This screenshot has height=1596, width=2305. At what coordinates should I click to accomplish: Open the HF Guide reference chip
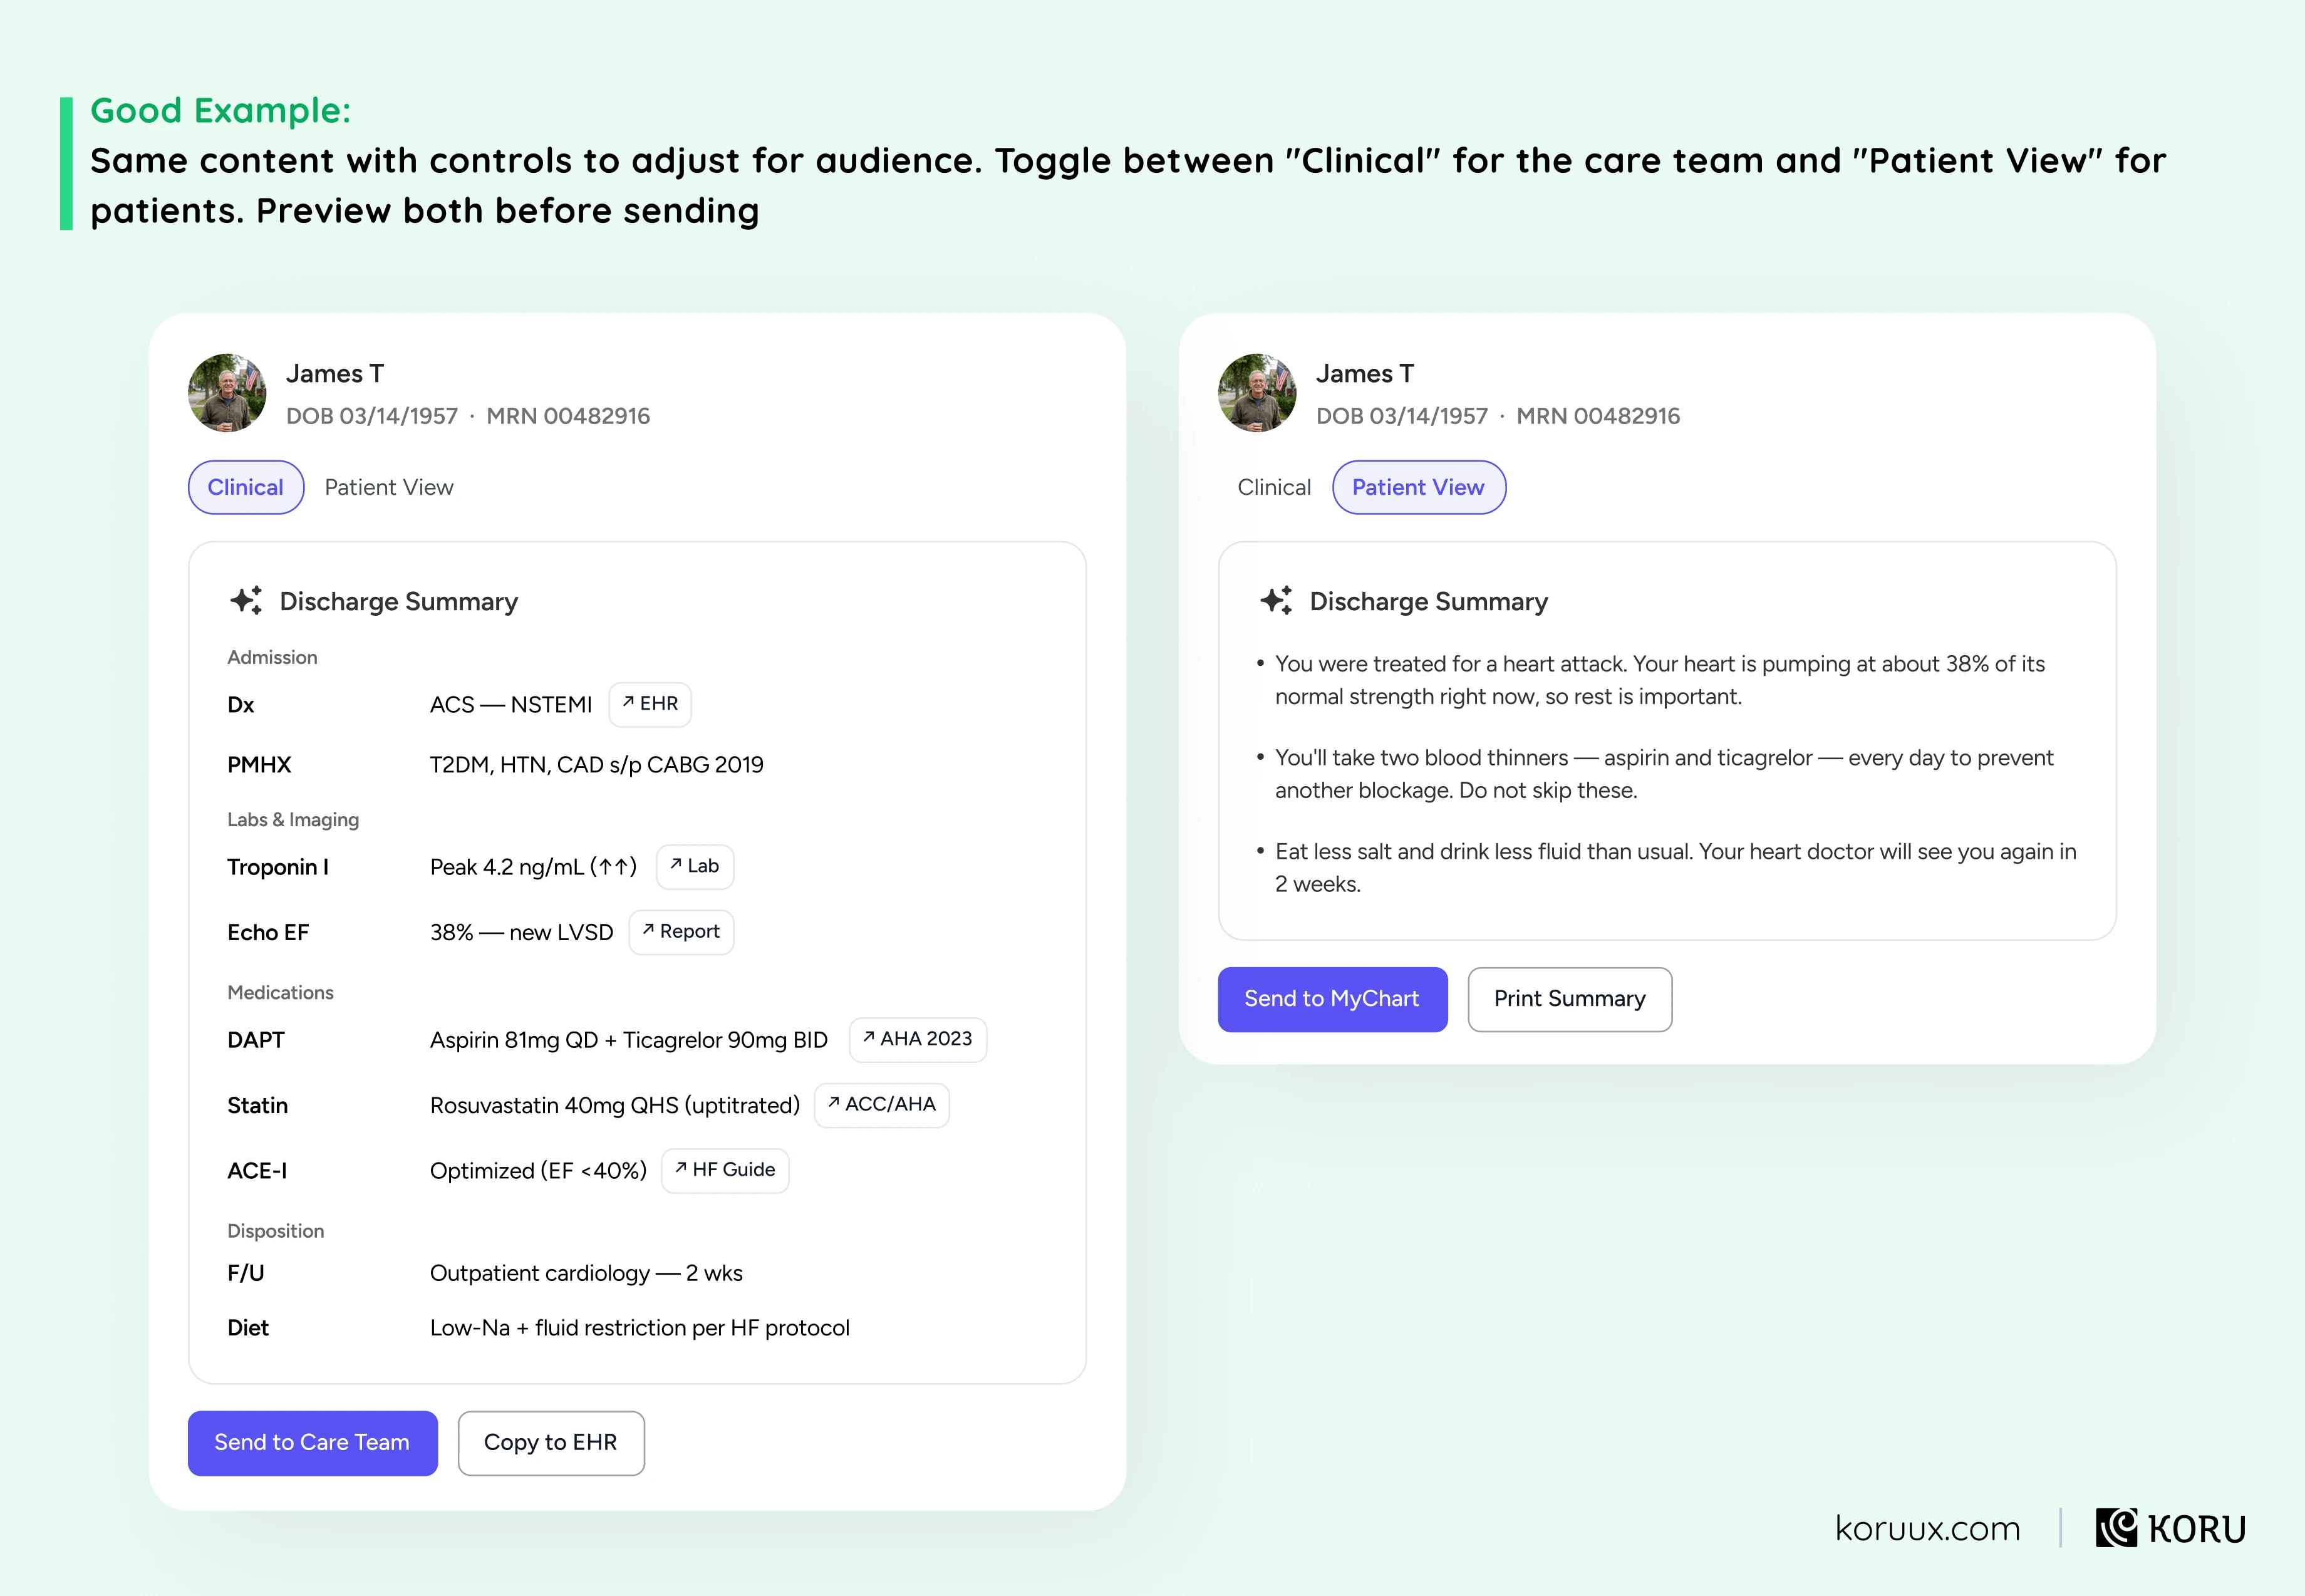click(x=725, y=1170)
